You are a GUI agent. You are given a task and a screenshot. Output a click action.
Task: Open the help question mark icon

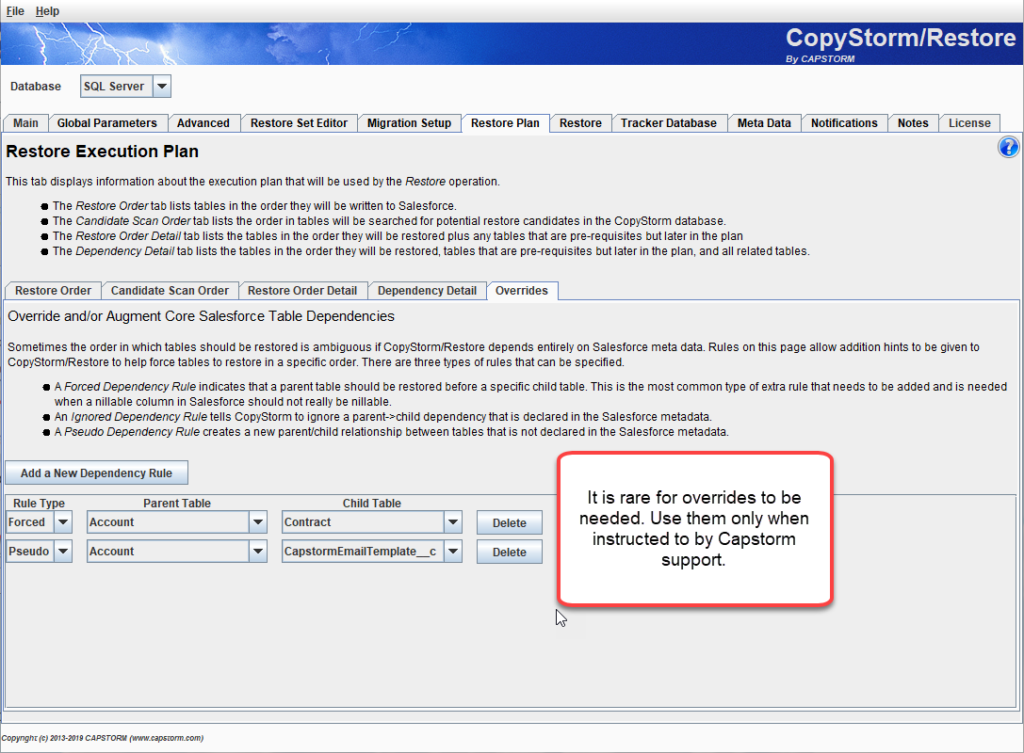(1008, 147)
